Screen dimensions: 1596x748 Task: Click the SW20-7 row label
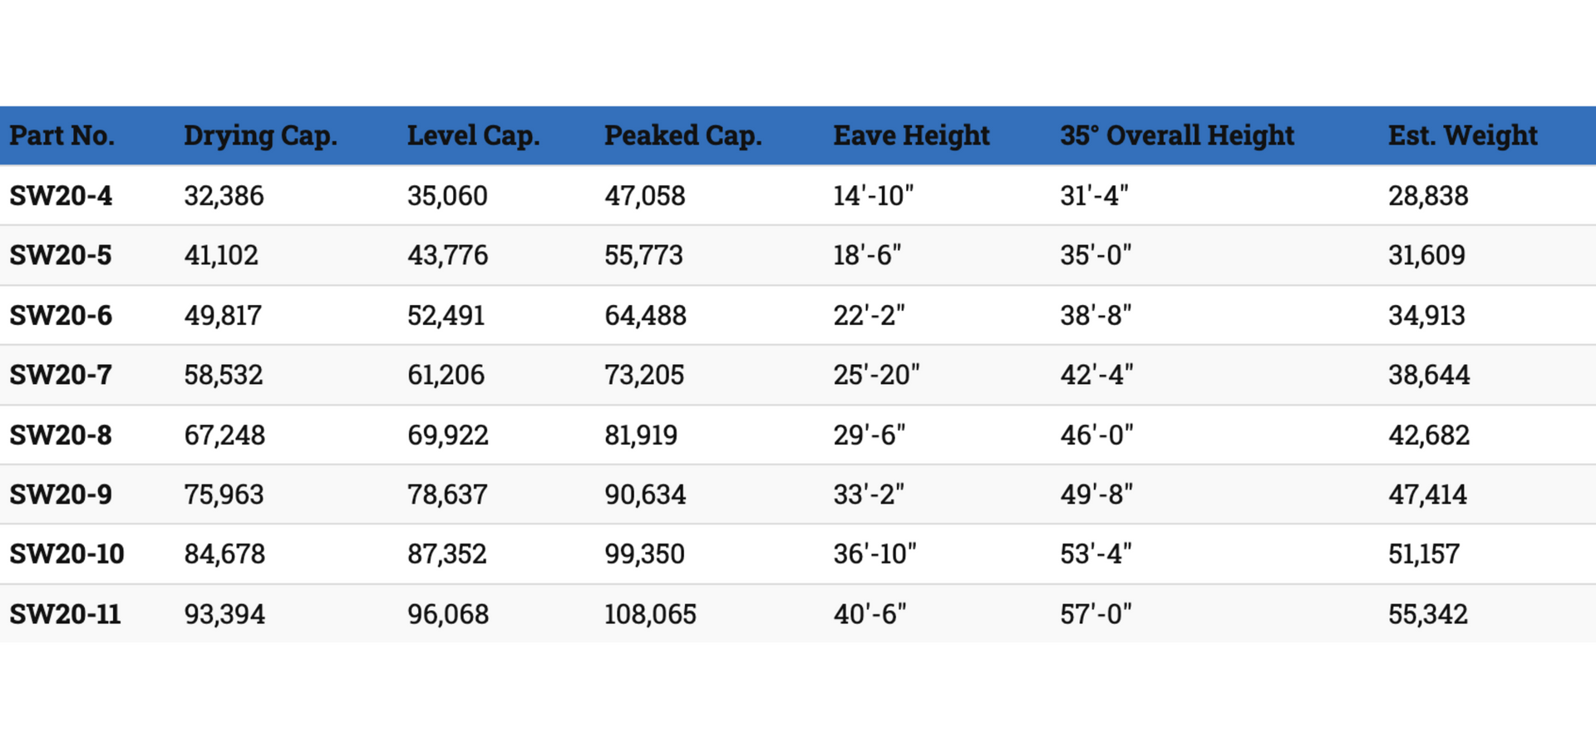[61, 375]
